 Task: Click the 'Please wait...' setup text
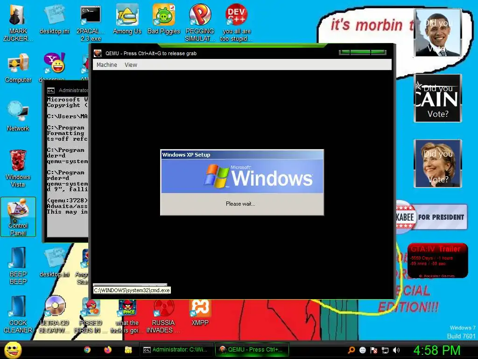coord(240,204)
